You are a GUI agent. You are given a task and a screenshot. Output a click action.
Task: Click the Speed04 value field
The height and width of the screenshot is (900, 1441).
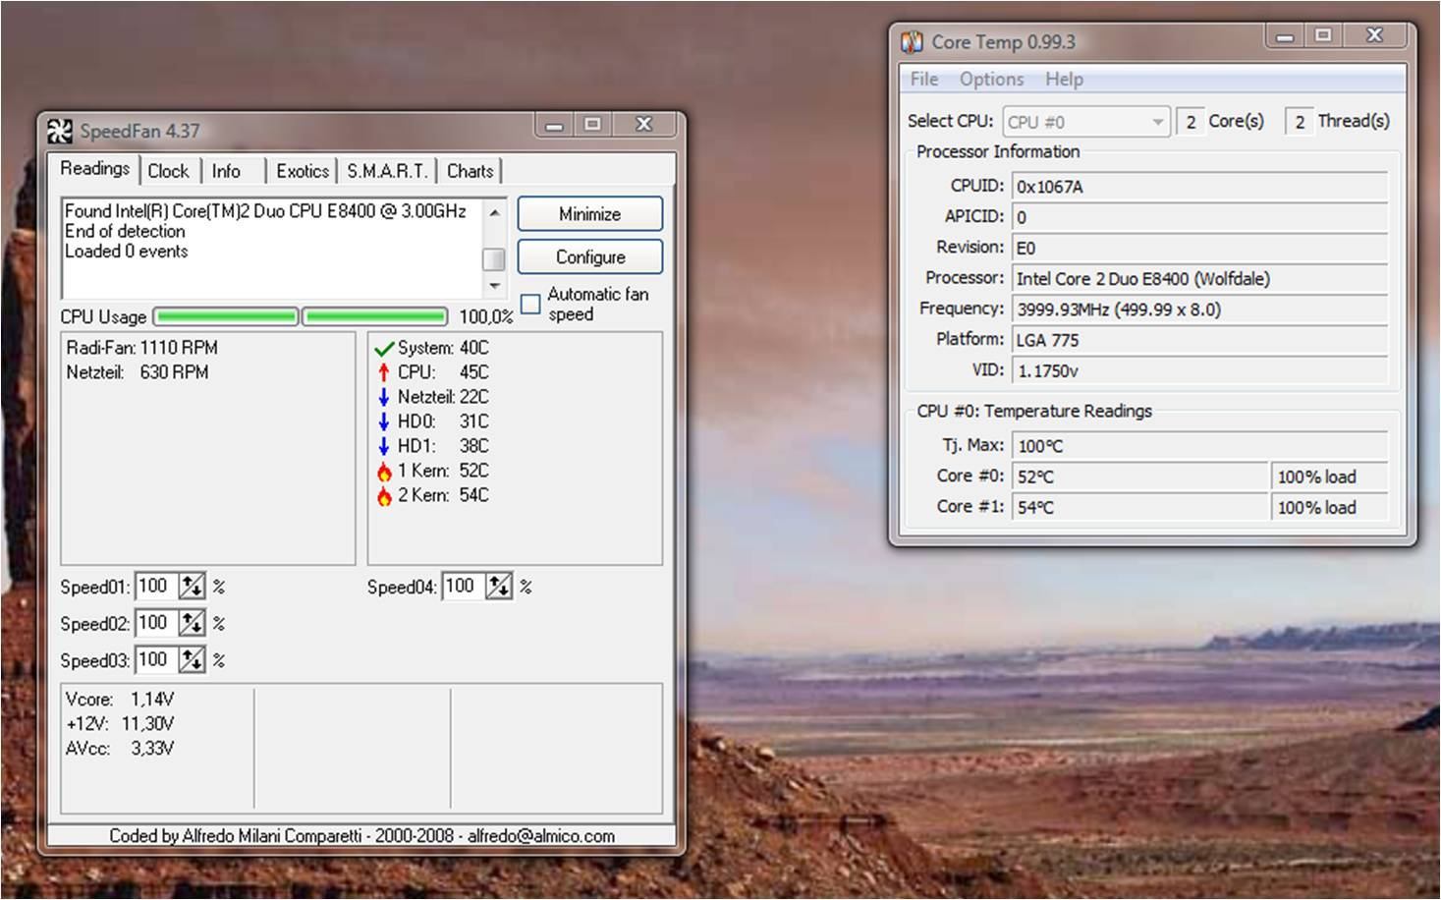click(464, 587)
